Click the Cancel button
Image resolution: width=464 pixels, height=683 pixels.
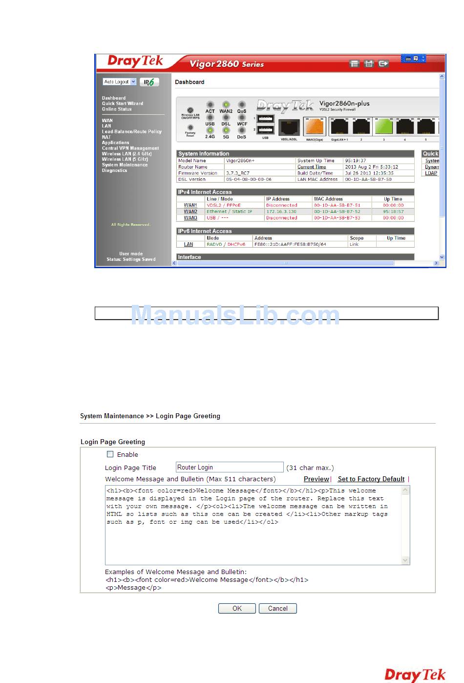(x=278, y=608)
